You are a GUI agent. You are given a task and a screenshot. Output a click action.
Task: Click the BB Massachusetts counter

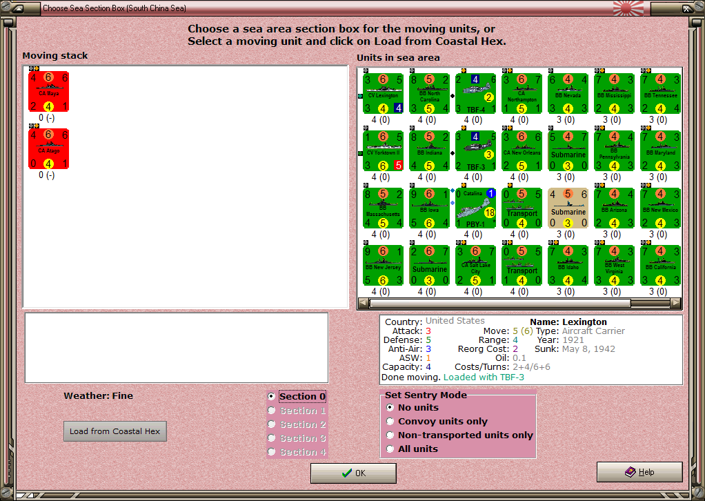point(383,208)
